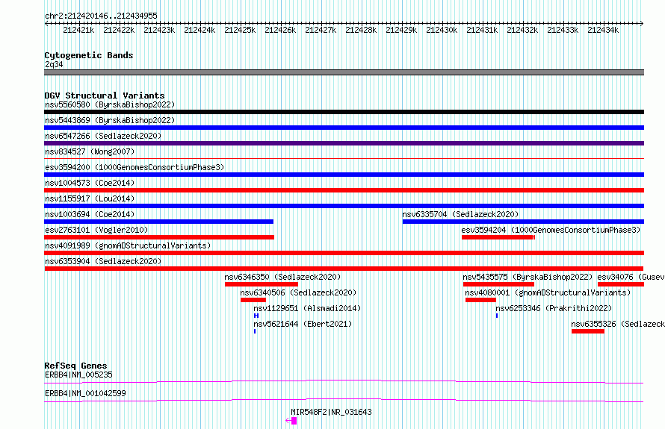Click the RefSeq Genes track title

pyautogui.click(x=75, y=366)
